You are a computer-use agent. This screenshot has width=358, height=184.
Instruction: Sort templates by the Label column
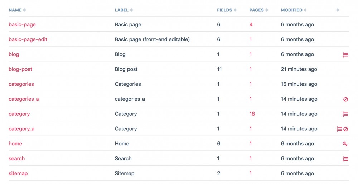point(124,10)
